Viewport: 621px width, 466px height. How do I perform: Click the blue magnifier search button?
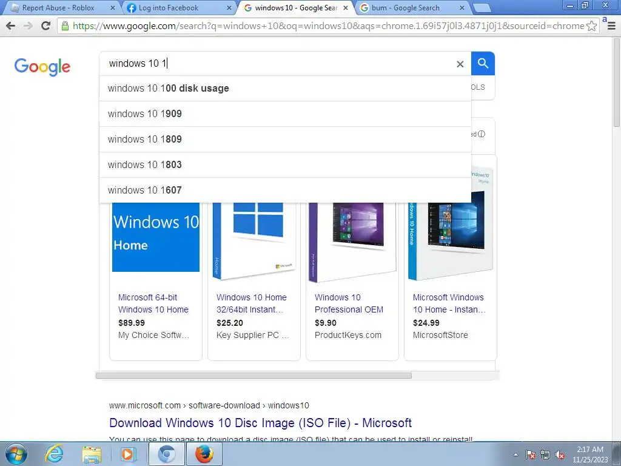coord(483,63)
